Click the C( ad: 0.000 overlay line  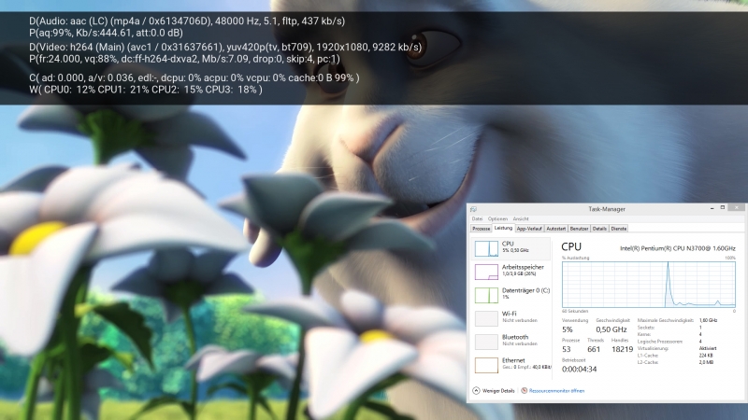(194, 77)
